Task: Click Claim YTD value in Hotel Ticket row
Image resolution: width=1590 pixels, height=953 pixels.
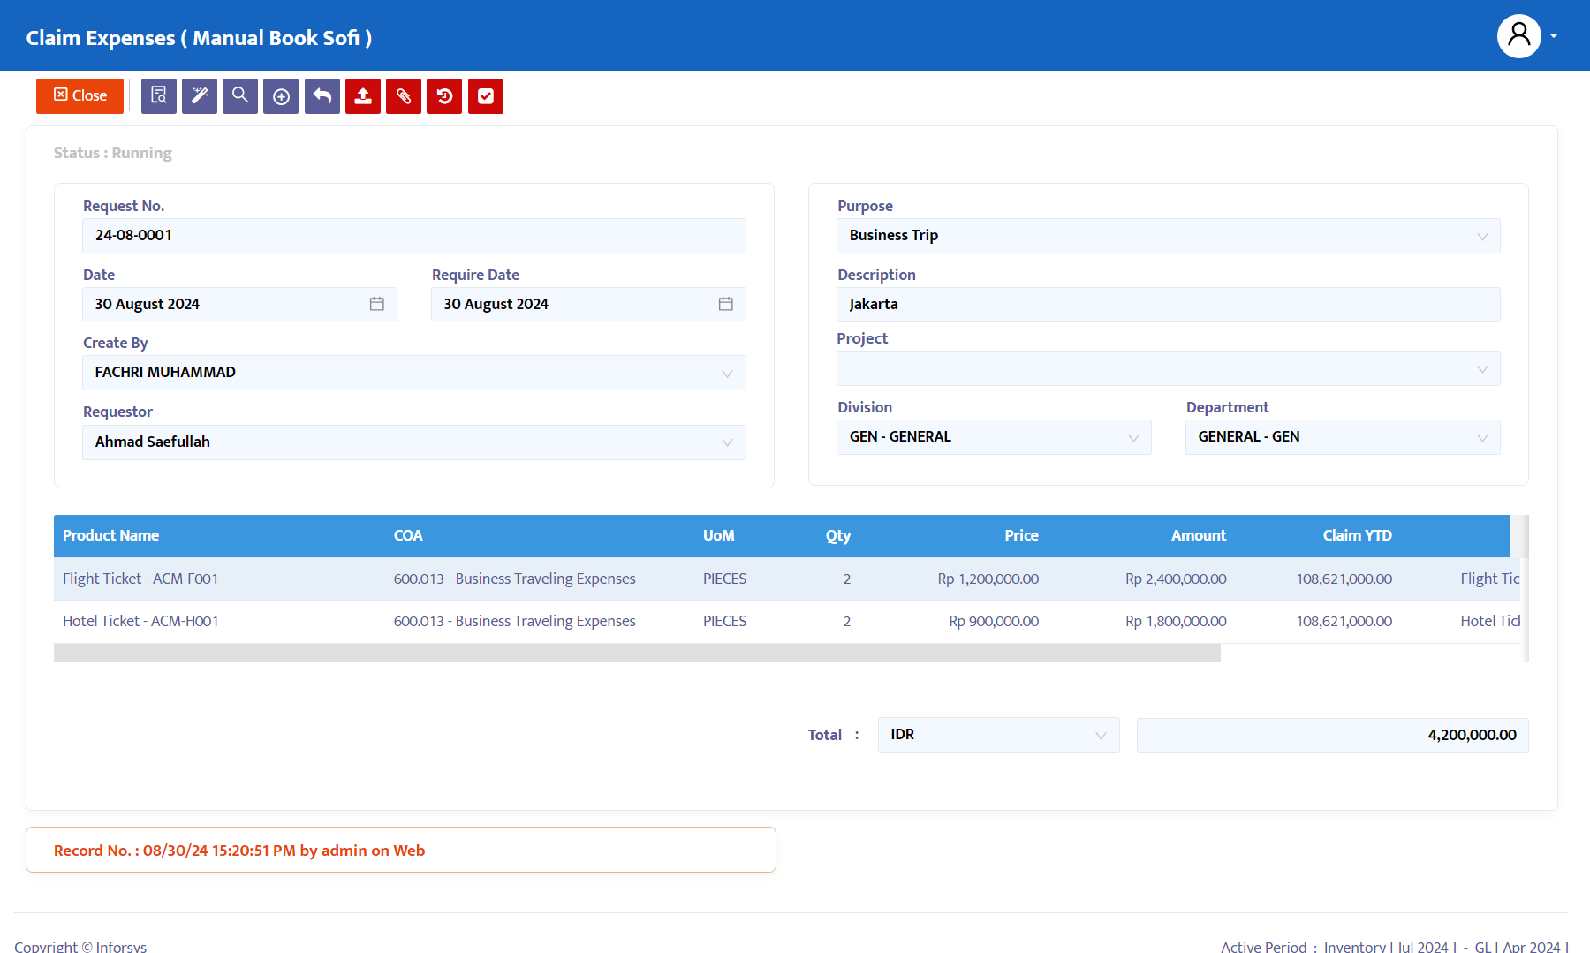Action: click(1344, 621)
